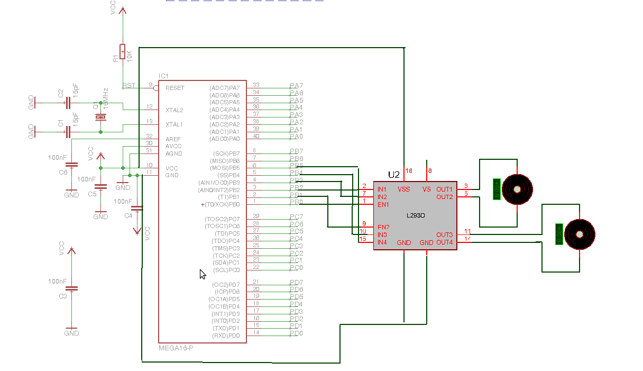Select the C4 100nF capacitor
The height and width of the screenshot is (371, 643).
pyautogui.click(x=137, y=209)
